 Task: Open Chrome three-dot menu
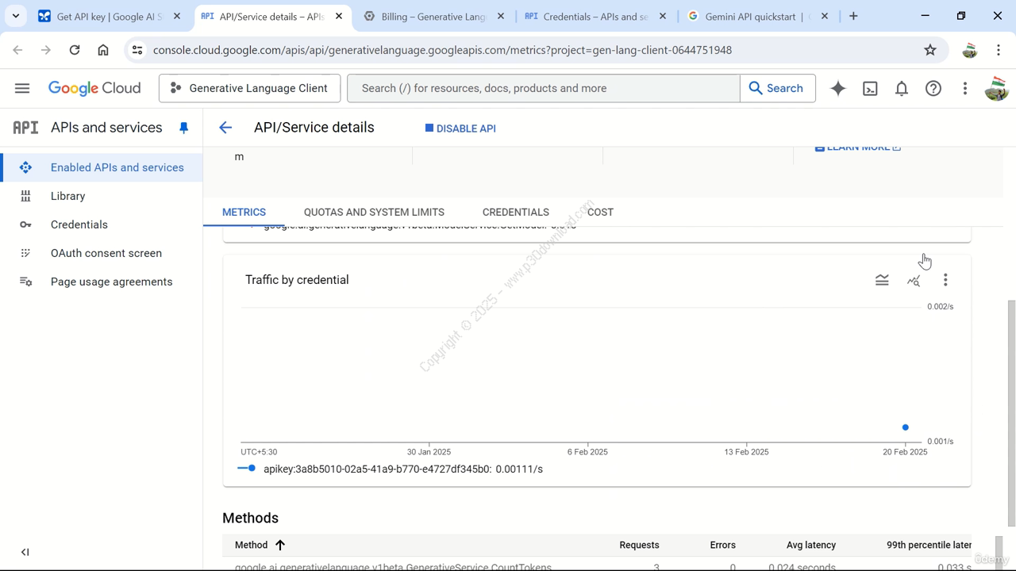(998, 50)
